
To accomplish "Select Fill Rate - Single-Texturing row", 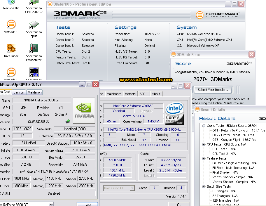I will (235, 163).
